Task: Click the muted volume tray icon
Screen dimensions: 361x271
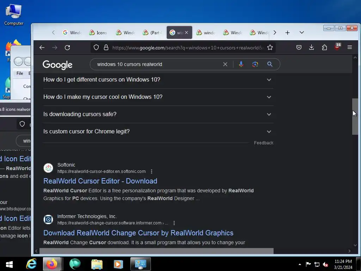Action: pos(325,265)
